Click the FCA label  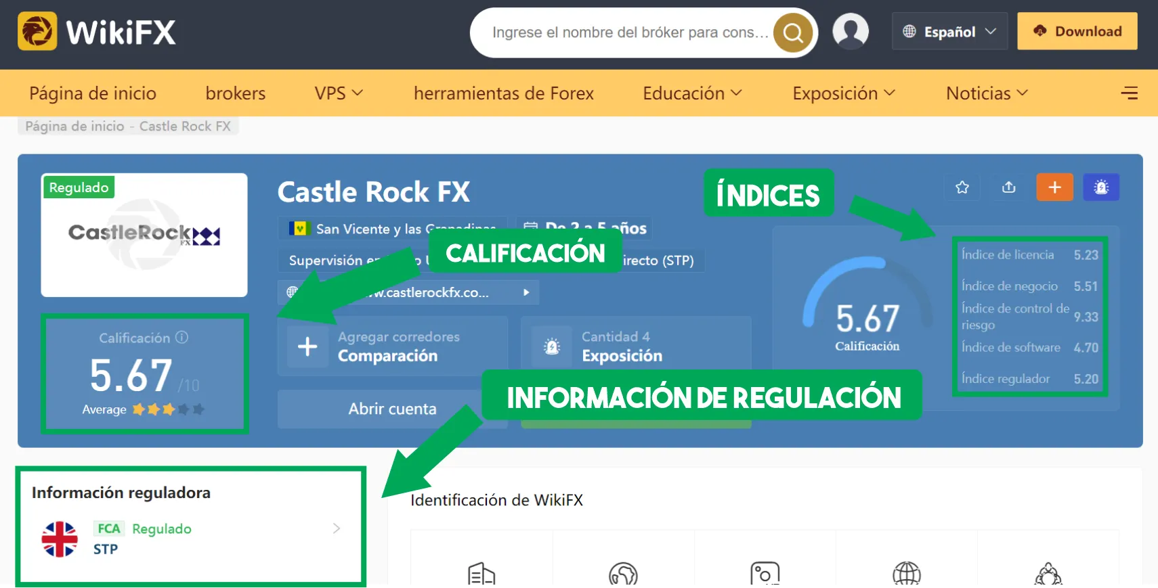click(108, 528)
